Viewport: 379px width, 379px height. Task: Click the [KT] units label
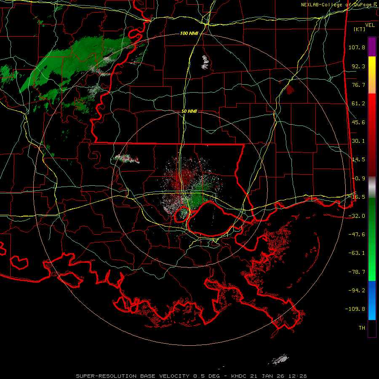click(360, 29)
